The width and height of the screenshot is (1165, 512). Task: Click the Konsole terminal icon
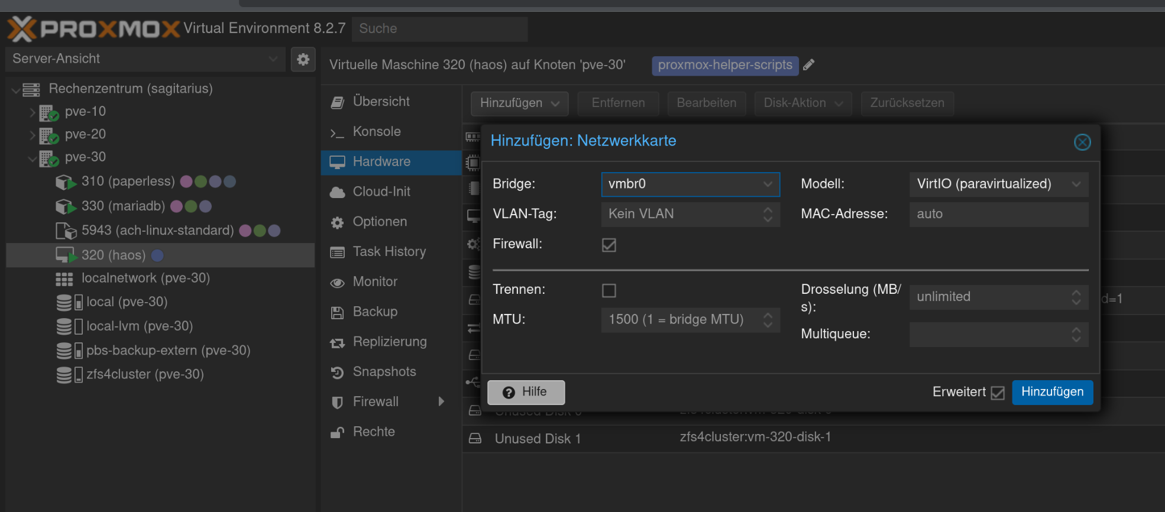click(x=337, y=132)
